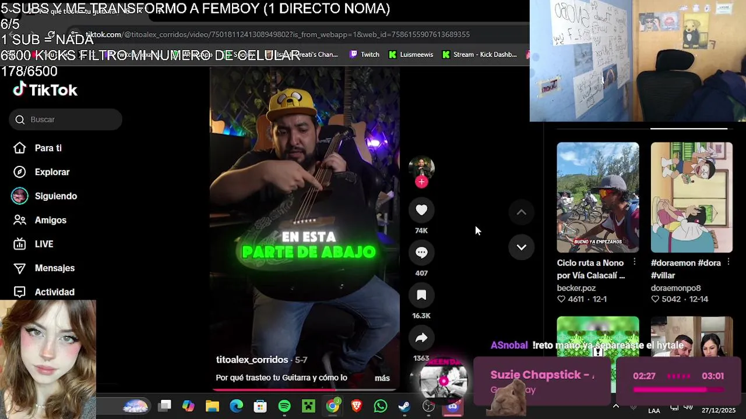Open the Twitch bookmark
Viewport: 746px width, 419px height.
[x=364, y=55]
